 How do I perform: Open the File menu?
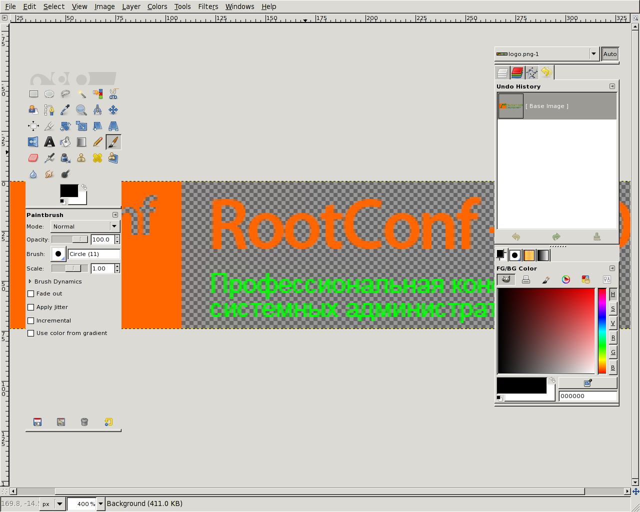point(10,6)
